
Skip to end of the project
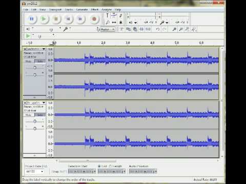coord(80,19)
